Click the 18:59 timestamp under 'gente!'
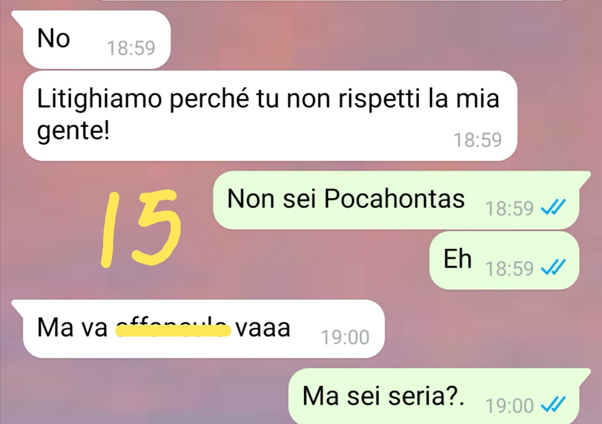This screenshot has height=424, width=602. (478, 140)
